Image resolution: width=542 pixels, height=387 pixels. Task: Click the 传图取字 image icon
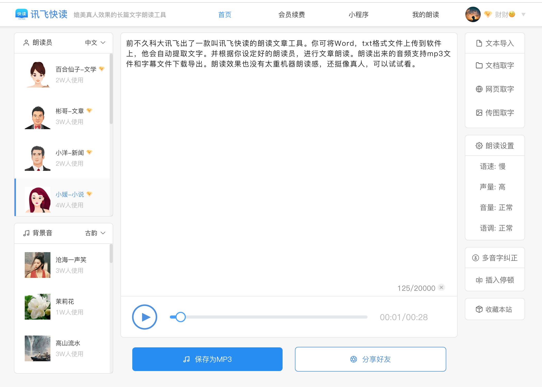(479, 113)
